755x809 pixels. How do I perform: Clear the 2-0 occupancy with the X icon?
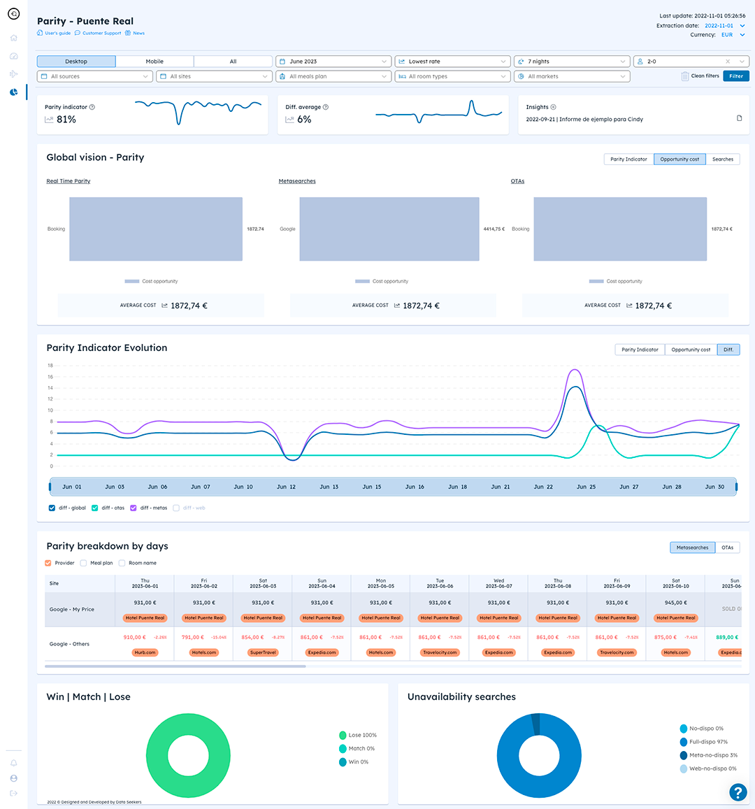coord(728,62)
